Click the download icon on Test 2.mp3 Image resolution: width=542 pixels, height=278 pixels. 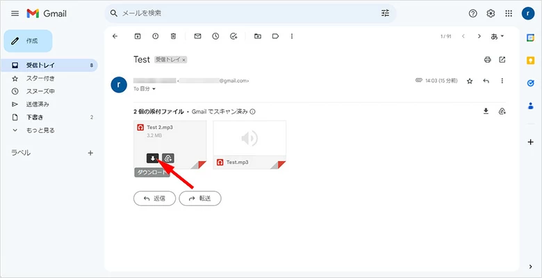pyautogui.click(x=153, y=158)
